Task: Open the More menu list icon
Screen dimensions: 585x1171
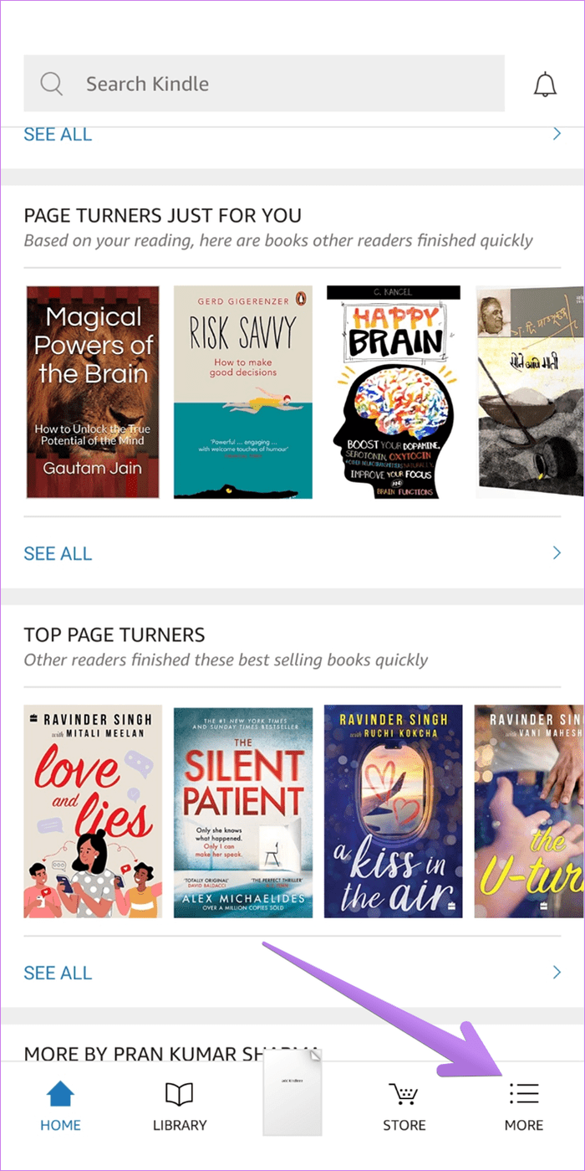Action: pos(524,1093)
